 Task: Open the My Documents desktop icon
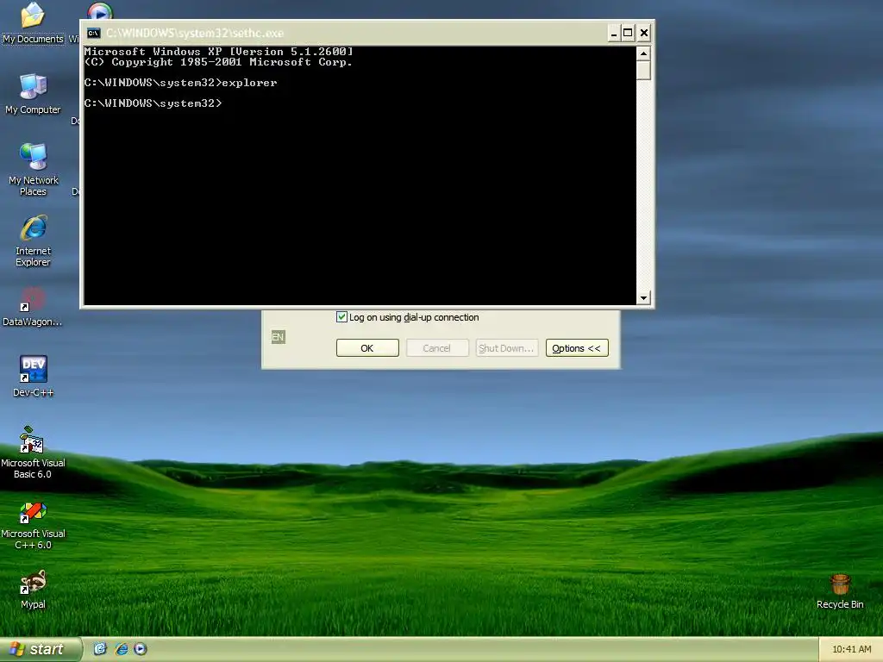pos(33,22)
